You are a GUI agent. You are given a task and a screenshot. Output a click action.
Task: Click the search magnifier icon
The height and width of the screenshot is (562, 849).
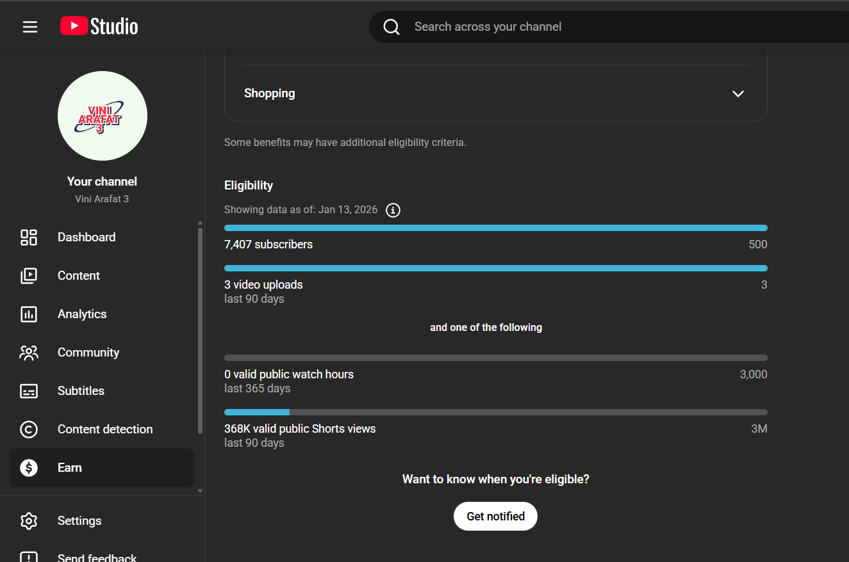[392, 27]
